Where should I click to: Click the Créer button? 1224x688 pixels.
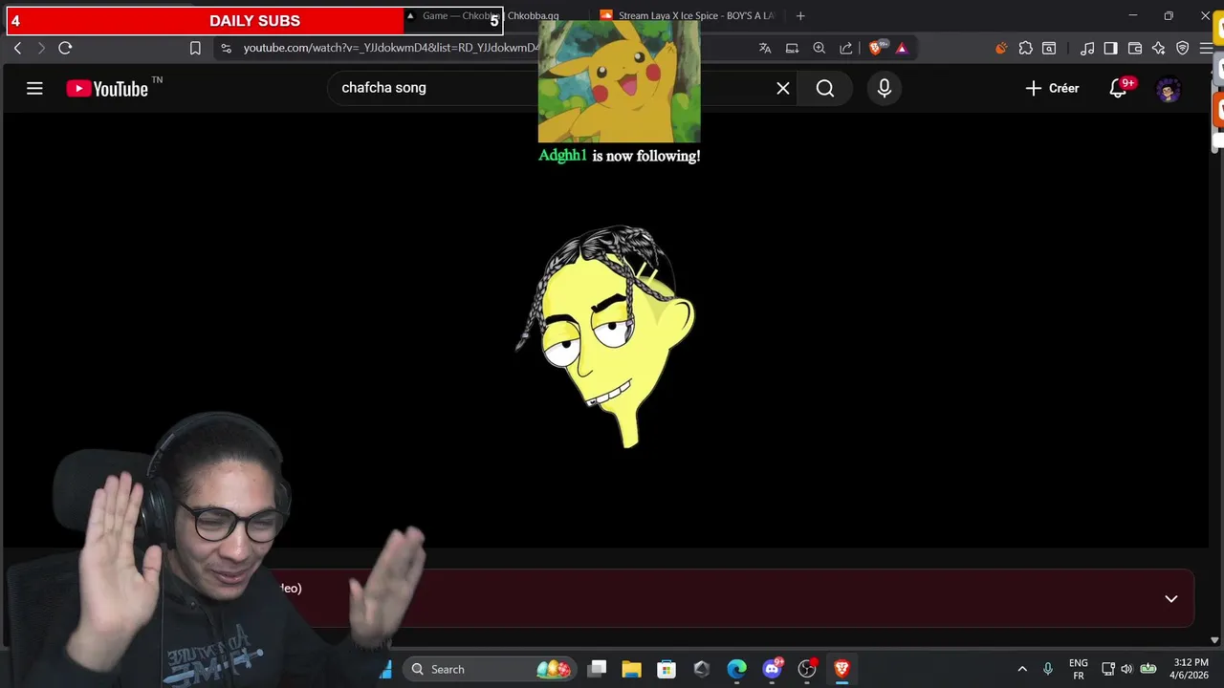click(1052, 88)
